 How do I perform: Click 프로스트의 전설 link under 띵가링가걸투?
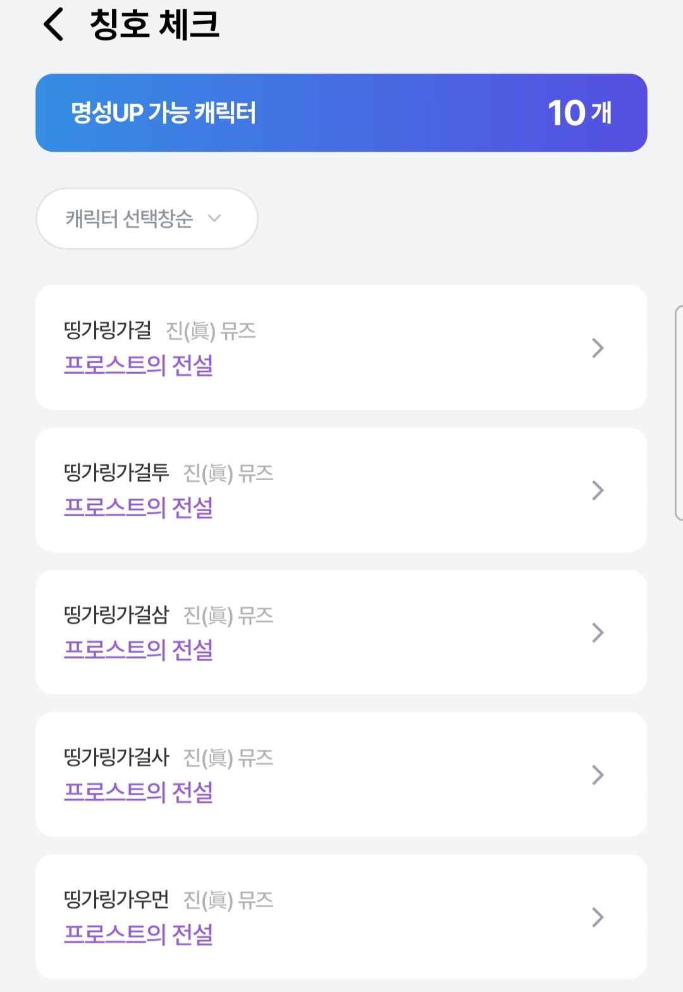pyautogui.click(x=138, y=508)
